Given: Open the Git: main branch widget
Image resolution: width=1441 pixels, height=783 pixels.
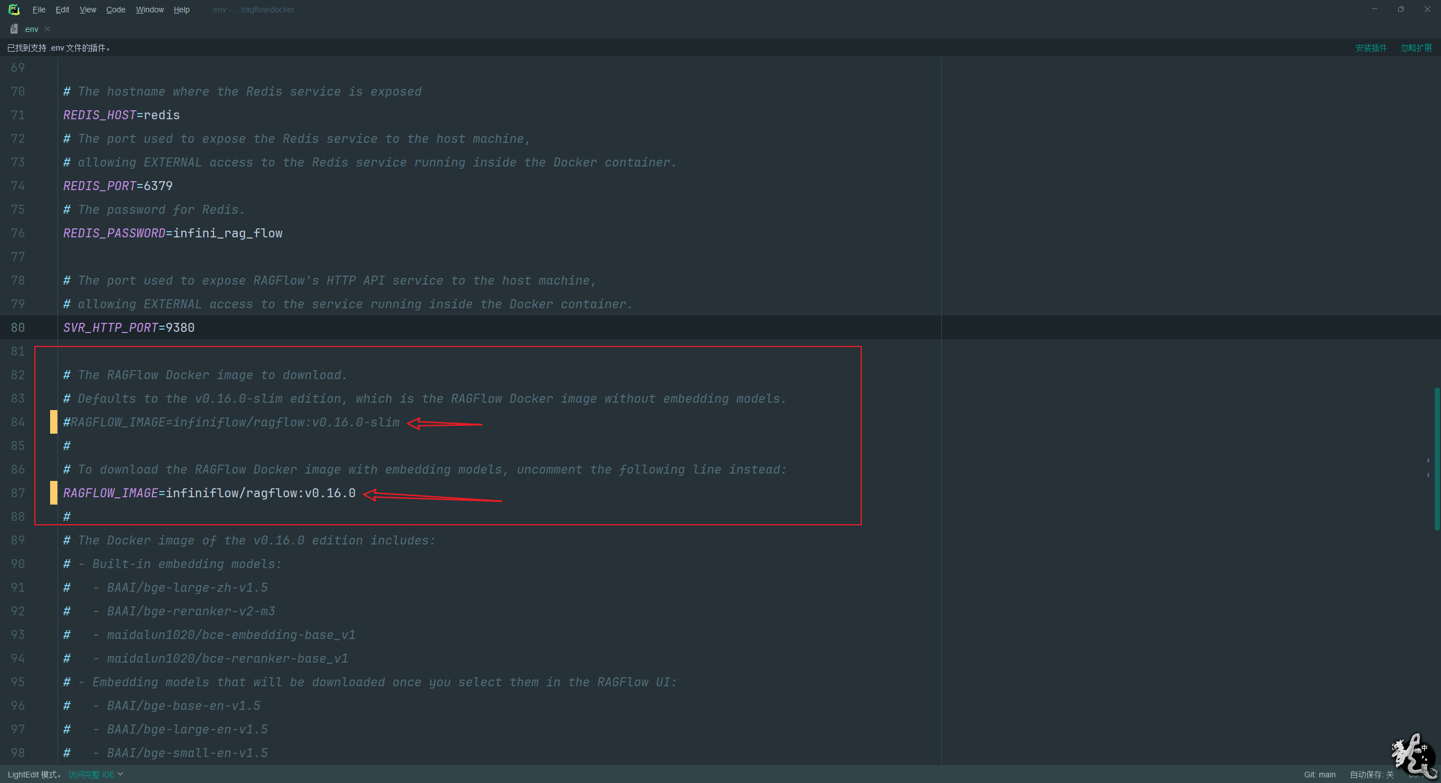Looking at the screenshot, I should click(x=1319, y=775).
